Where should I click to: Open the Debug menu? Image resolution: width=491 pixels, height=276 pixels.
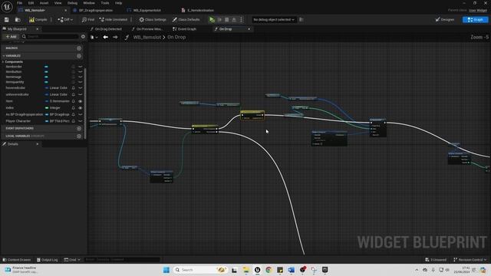[x=72, y=3]
